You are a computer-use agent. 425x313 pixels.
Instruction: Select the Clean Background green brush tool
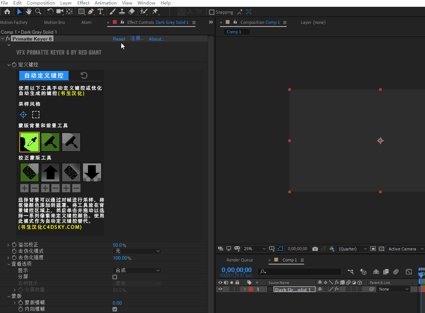click(x=50, y=142)
